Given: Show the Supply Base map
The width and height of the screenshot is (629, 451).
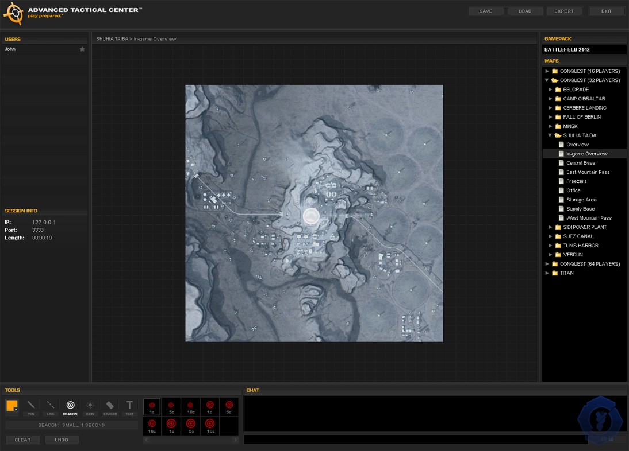Looking at the screenshot, I should [581, 209].
